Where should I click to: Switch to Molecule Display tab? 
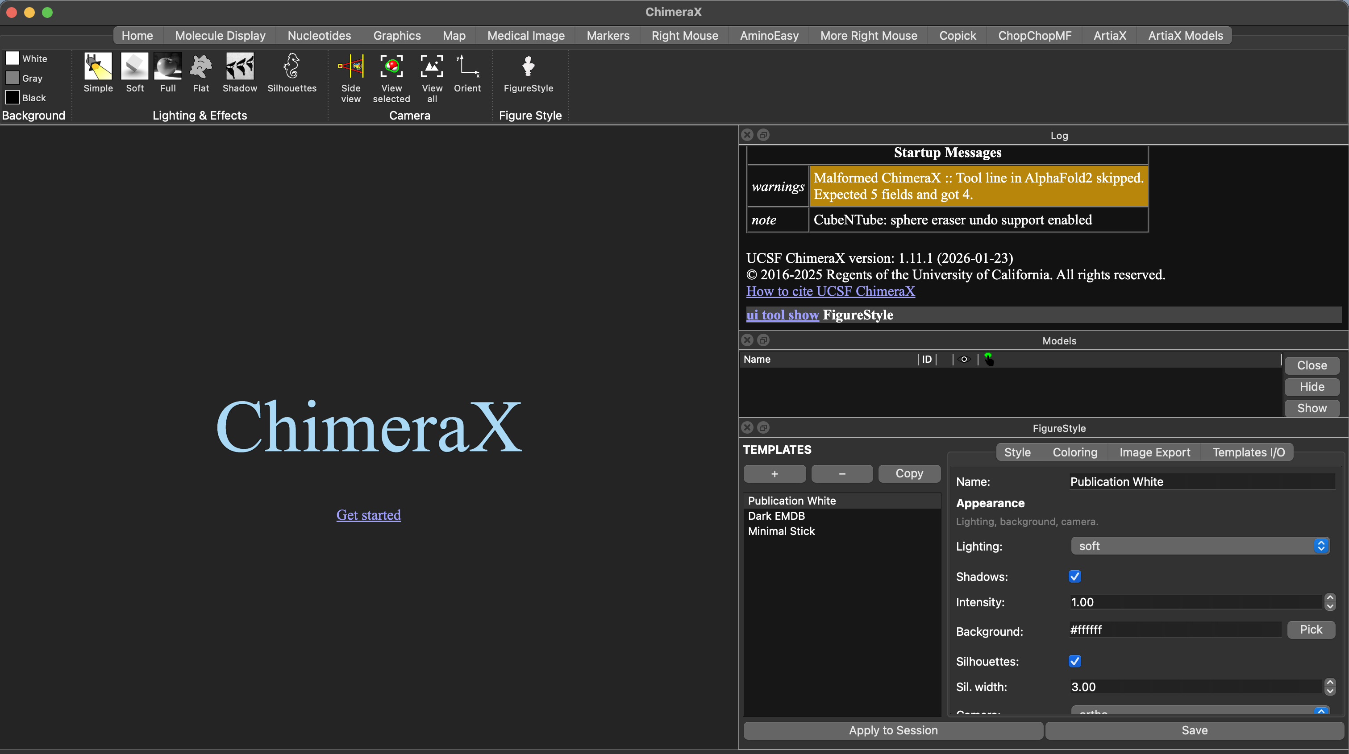pyautogui.click(x=220, y=36)
